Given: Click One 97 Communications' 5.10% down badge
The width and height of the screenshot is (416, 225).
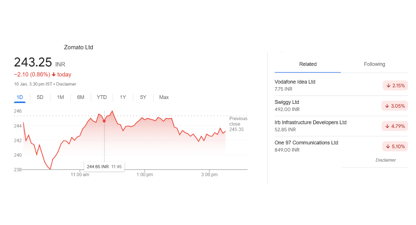Looking at the screenshot, I should pos(395,146).
